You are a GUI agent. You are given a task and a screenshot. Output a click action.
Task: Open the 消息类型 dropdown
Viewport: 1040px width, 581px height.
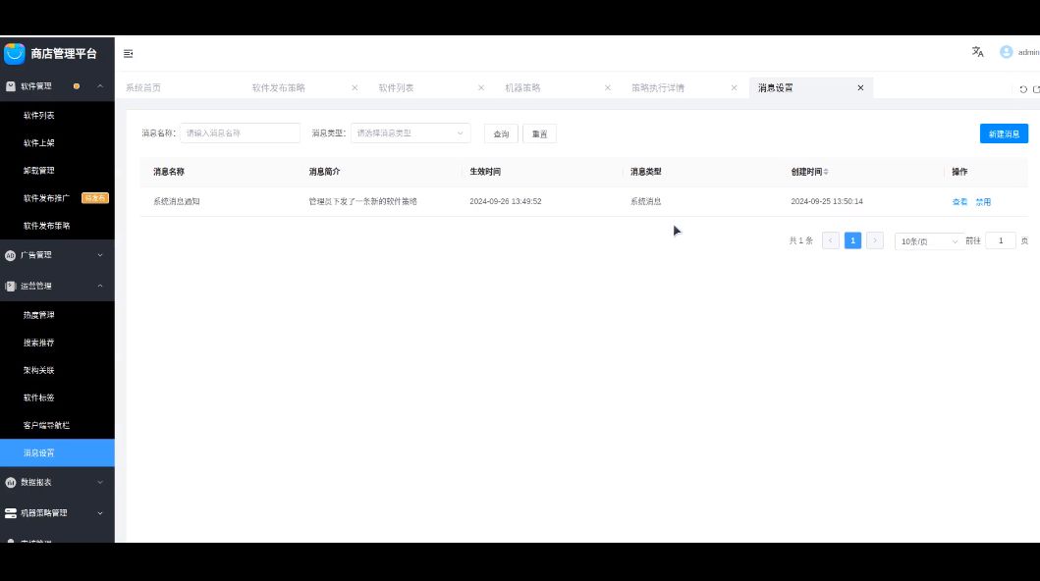tap(410, 132)
